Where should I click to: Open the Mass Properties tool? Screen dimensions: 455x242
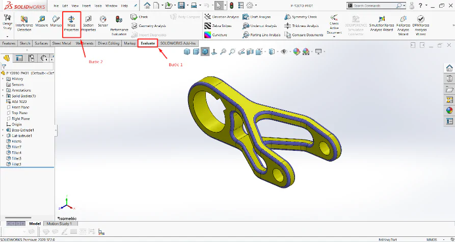71,24
